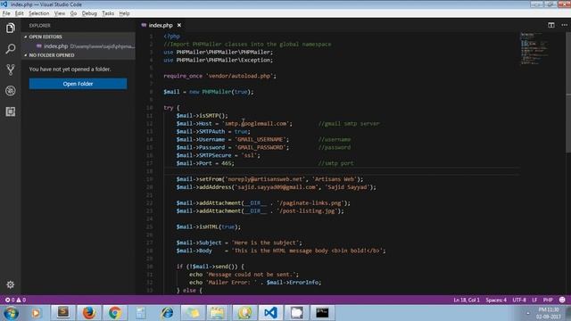Open the editor More Actions ellipsis
The height and width of the screenshot is (321, 571).
coord(564,25)
